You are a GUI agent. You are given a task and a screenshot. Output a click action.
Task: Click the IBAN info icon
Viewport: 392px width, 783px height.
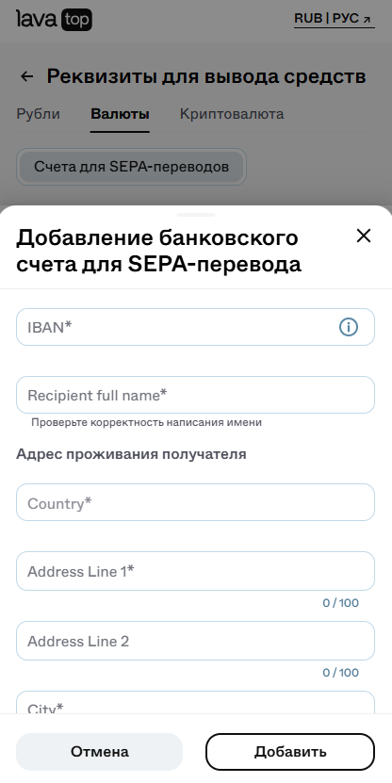pos(349,327)
